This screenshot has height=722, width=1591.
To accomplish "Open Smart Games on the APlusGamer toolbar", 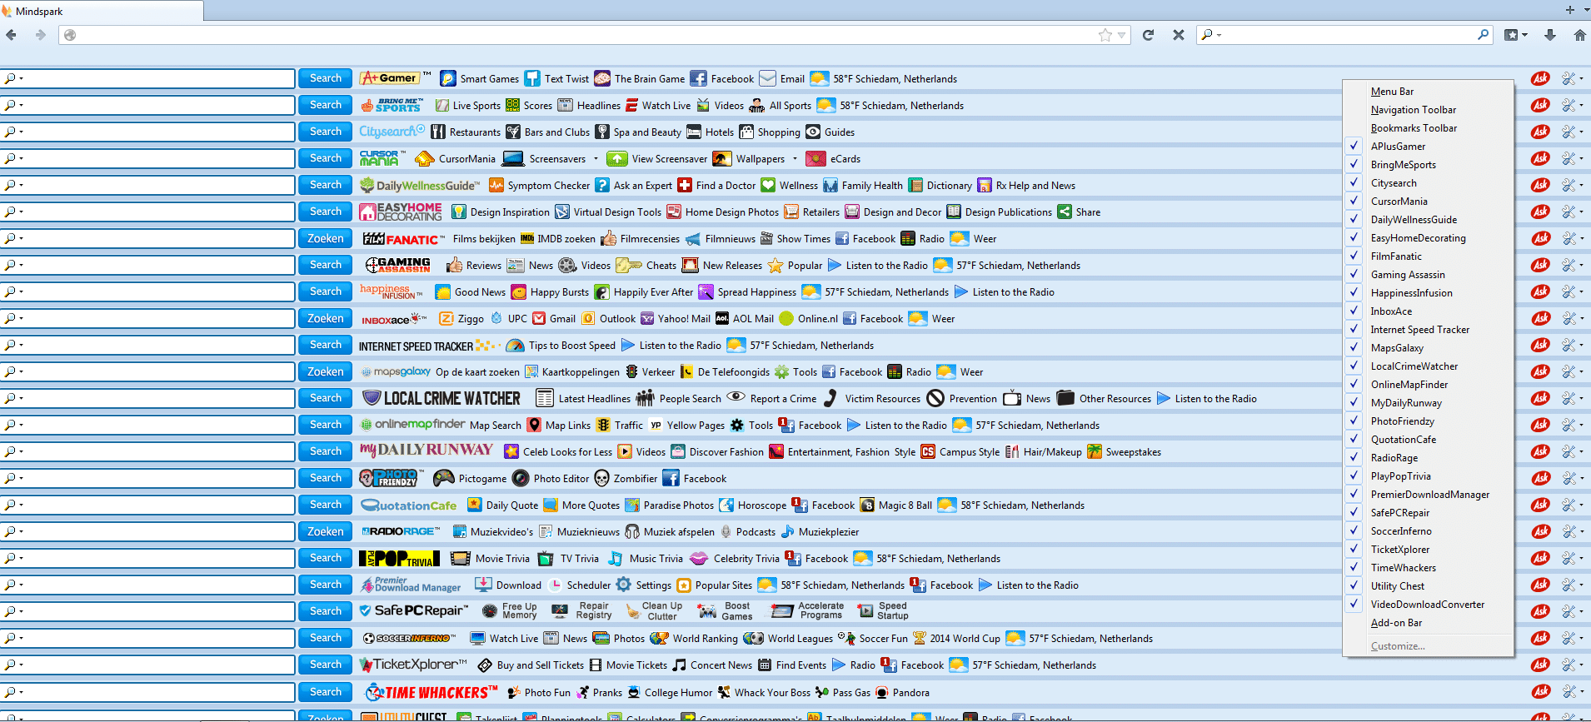I will tap(480, 79).
